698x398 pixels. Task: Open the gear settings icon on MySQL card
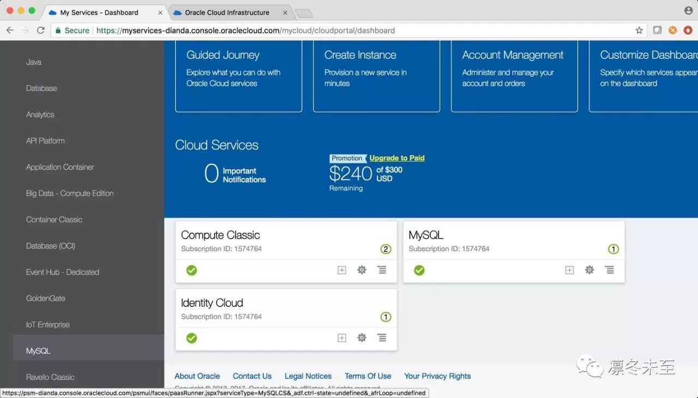click(x=589, y=270)
